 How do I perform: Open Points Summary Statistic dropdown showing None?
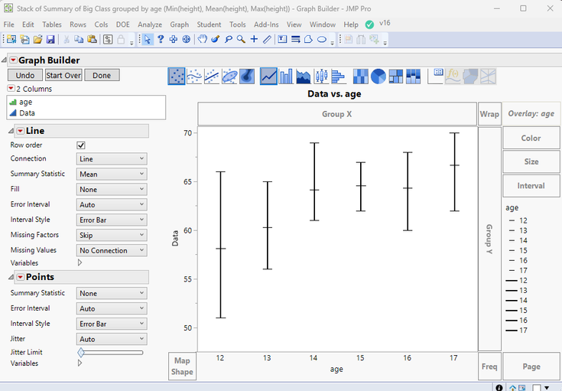[112, 293]
